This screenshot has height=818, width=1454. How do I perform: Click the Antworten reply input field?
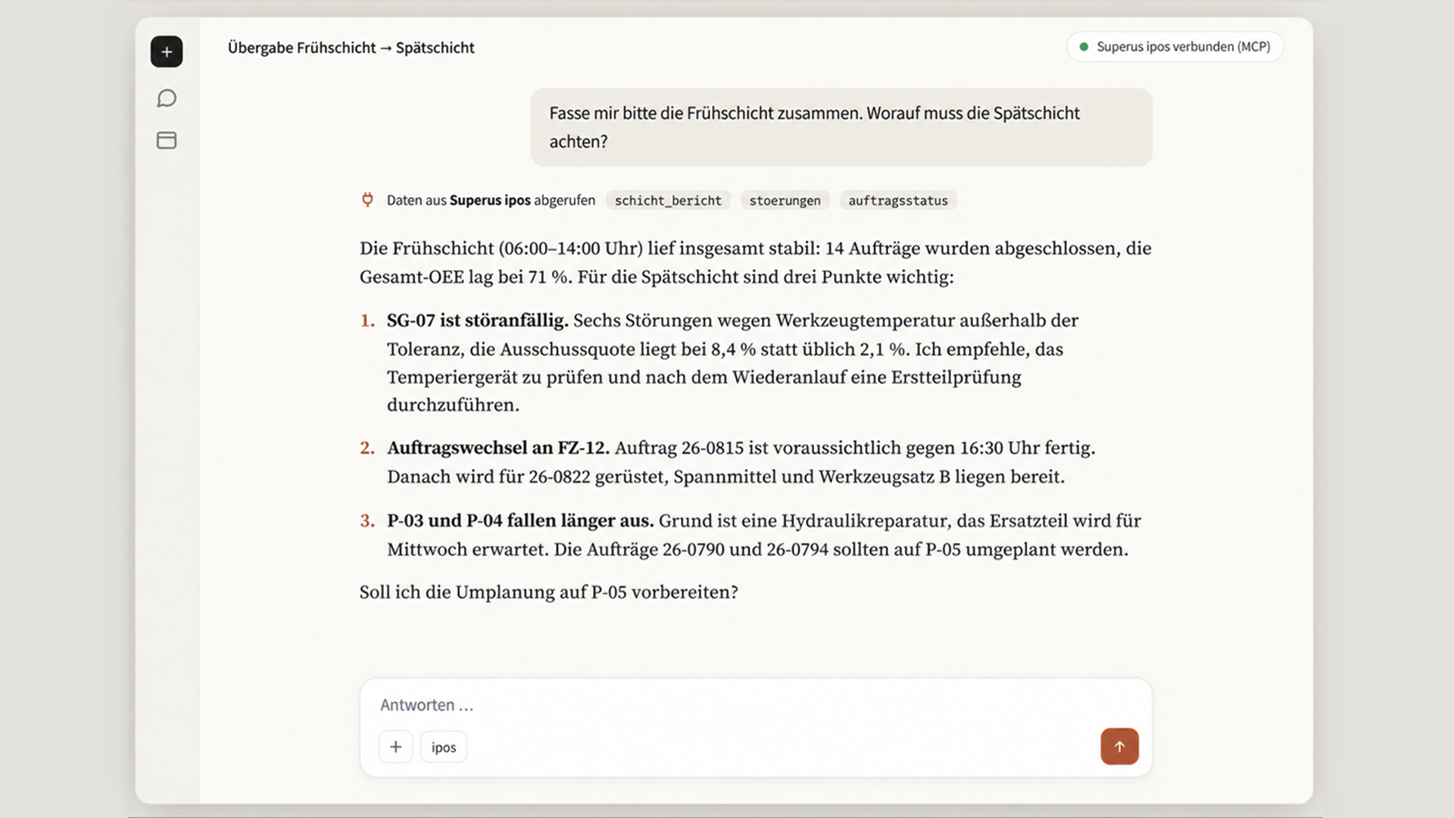[756, 705]
